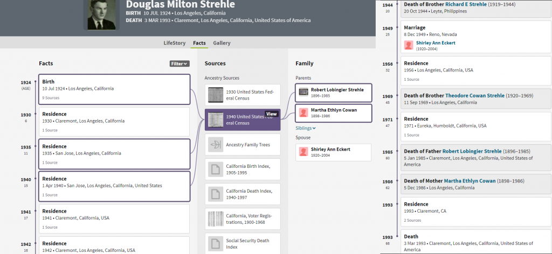The height and width of the screenshot is (254, 552).
Task: Open spouse Shirley Ann Eckert's family card
Action: coord(334,152)
